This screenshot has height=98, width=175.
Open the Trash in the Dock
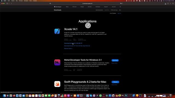point(171,96)
